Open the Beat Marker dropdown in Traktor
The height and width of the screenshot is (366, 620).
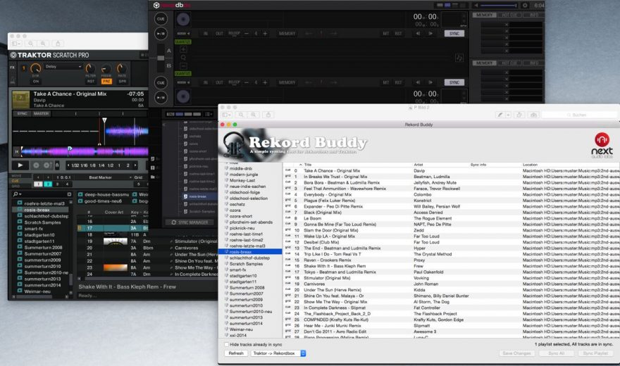click(104, 177)
